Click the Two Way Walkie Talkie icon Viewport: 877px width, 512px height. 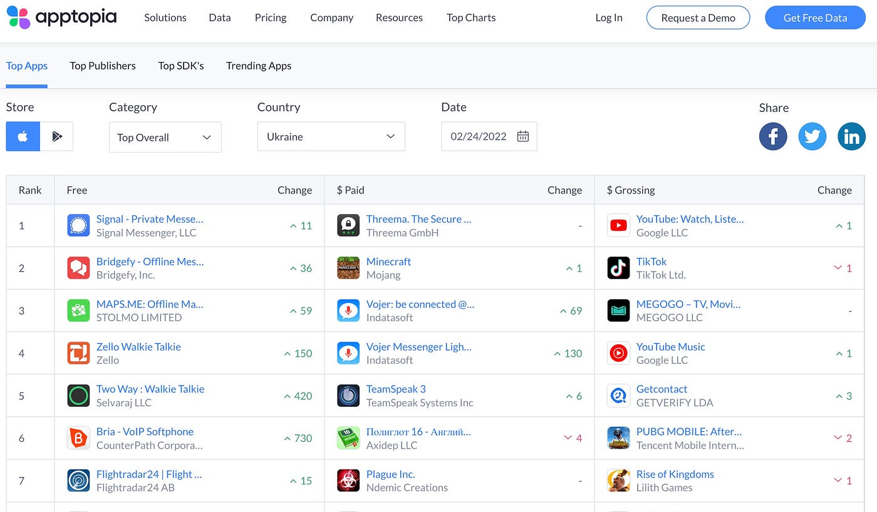[x=78, y=396]
